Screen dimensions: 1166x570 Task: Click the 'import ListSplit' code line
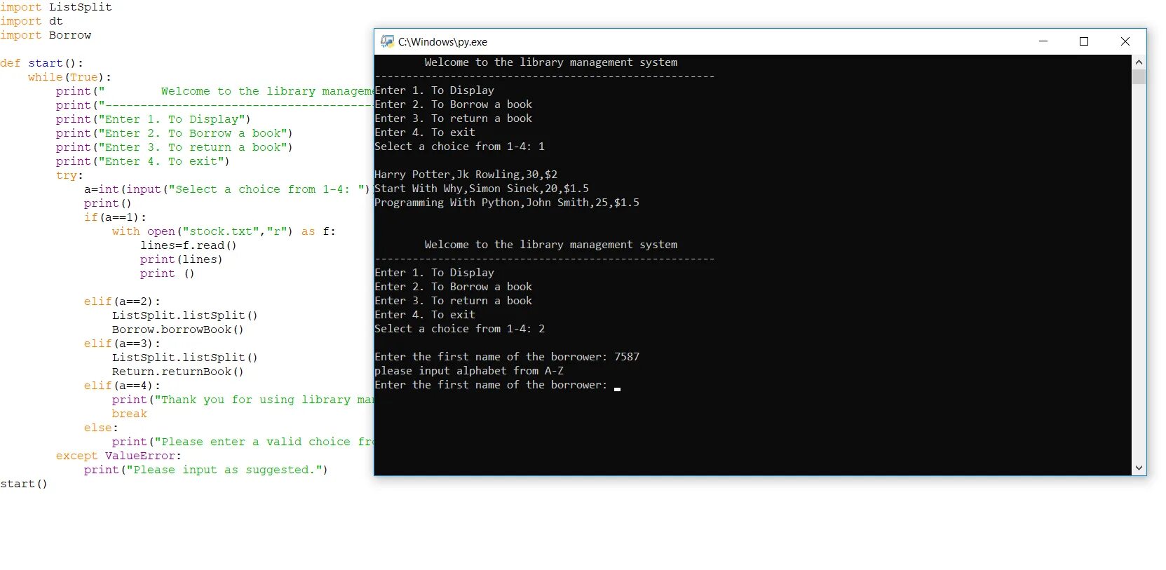[x=56, y=7]
